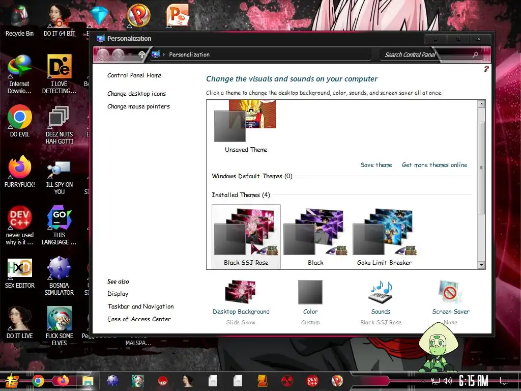Open the gold P coin desktop icon
Image resolution: width=521 pixels, height=391 pixels.
138,16
